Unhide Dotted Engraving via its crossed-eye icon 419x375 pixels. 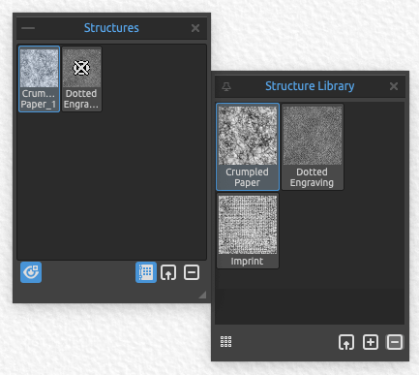pos(81,68)
